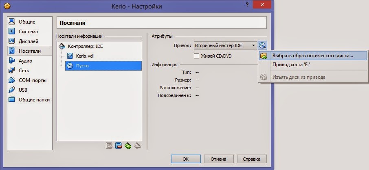Open the Система settings category
Image resolution: width=369 pixels, height=170 pixels.
tap(30, 32)
